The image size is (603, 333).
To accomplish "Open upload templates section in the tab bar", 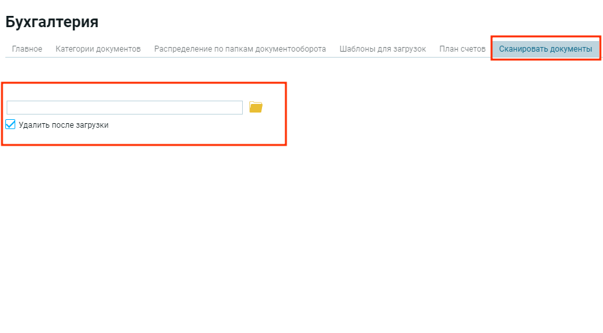I will pyautogui.click(x=383, y=49).
